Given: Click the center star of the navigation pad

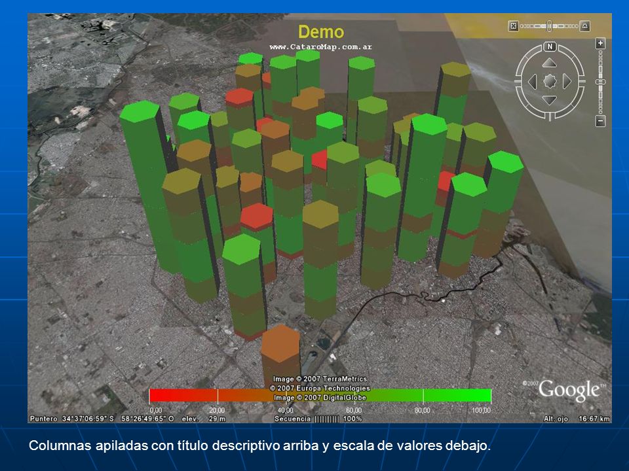Looking at the screenshot, I should pos(550,82).
